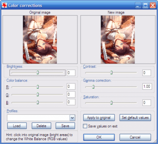This screenshot has width=158, height=144.
Task: Click the IrfanView icon in the title bar
Action: click(x=4, y=6)
